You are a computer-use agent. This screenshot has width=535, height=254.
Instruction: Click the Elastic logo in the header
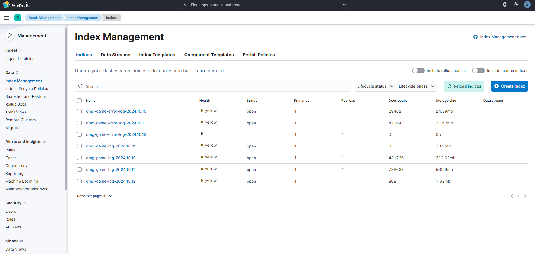(16, 5)
